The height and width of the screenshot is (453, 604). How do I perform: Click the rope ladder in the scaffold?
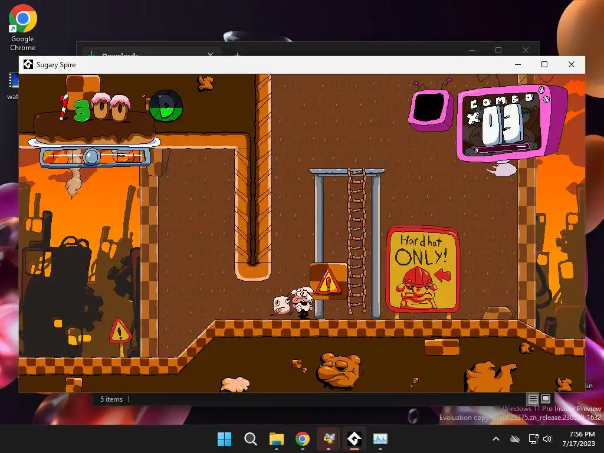[x=357, y=242]
